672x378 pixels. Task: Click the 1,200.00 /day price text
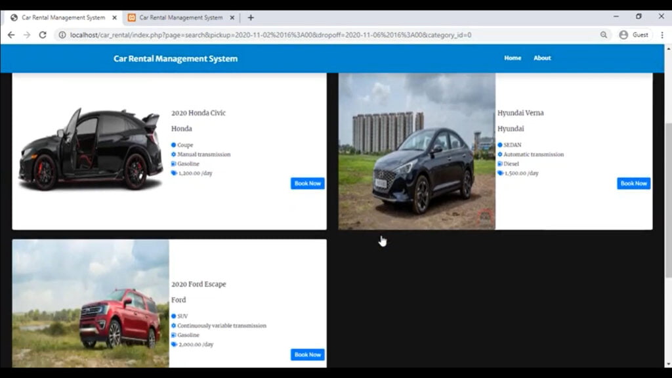pos(196,173)
